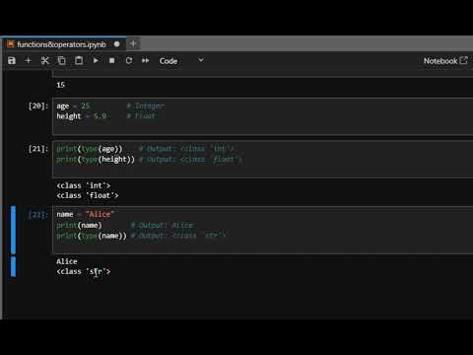473x355 pixels.
Task: Restart kernel and run all cells
Action: pos(145,61)
